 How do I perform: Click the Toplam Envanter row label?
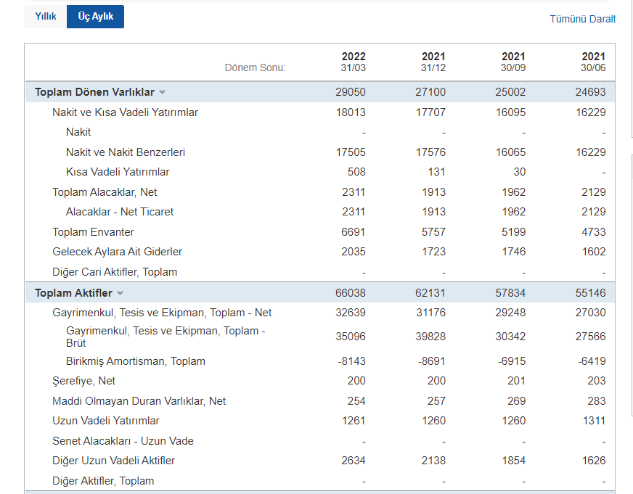pyautogui.click(x=93, y=232)
